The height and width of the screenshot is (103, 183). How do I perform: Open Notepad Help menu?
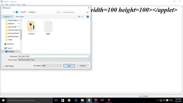[24, 5]
